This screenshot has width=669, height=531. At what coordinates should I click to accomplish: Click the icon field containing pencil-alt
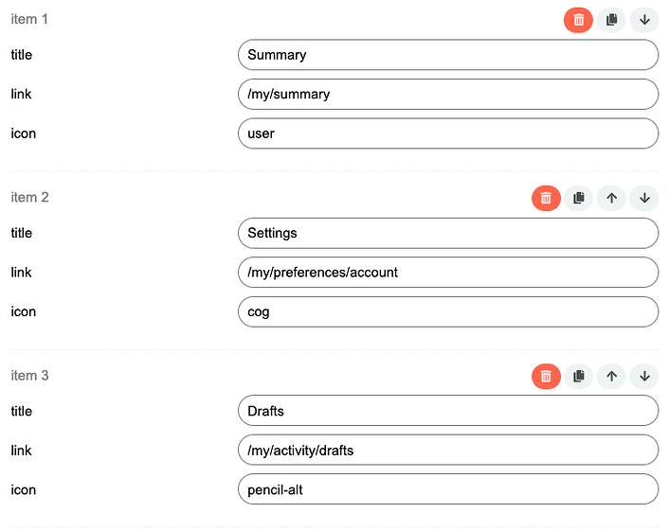pyautogui.click(x=447, y=489)
